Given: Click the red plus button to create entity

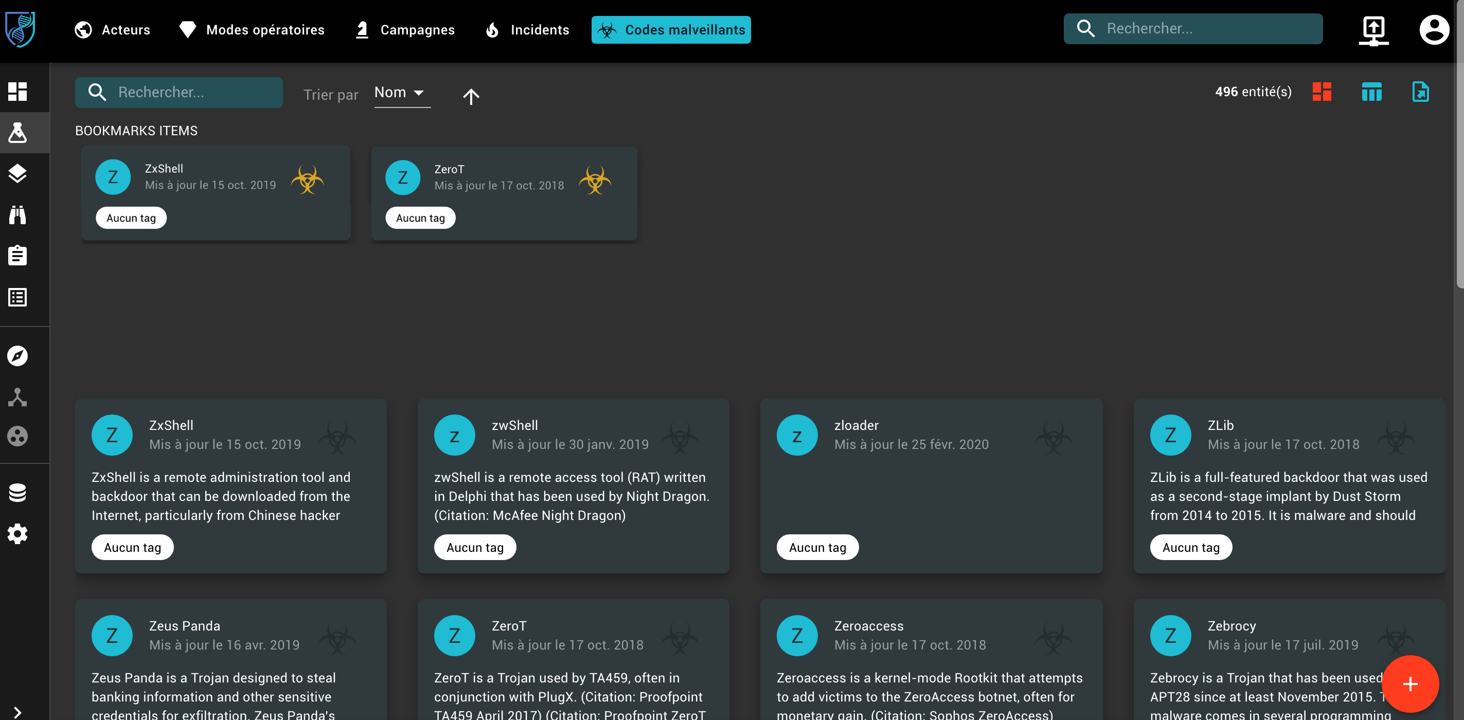Looking at the screenshot, I should [x=1410, y=683].
